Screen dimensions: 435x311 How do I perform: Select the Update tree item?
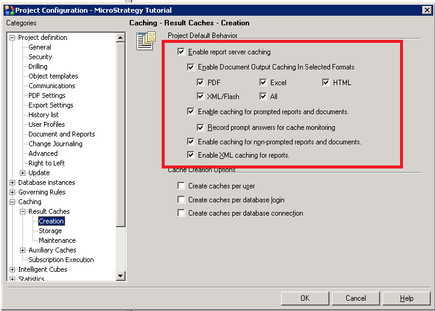39,173
